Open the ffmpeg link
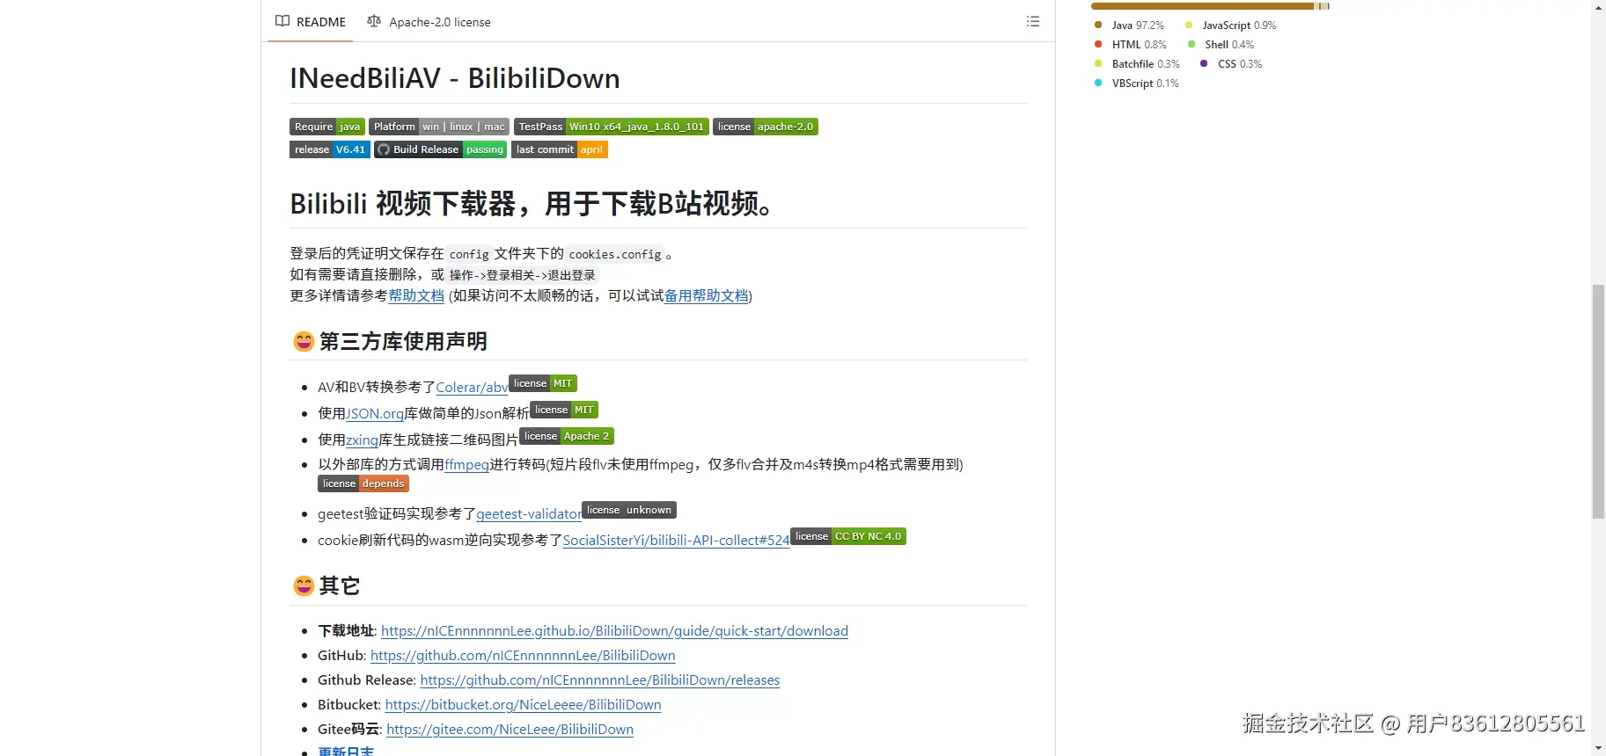 pos(466,464)
